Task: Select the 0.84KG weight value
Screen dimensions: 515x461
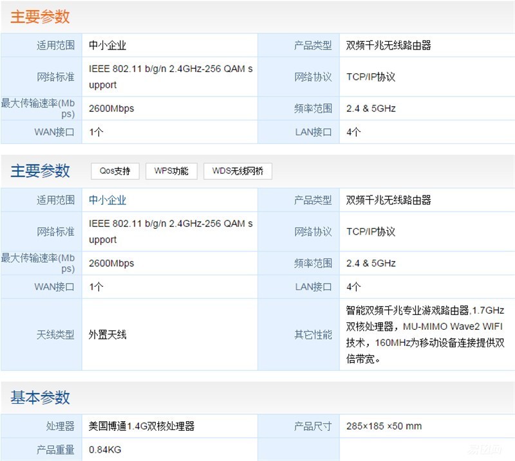Action: 105,449
